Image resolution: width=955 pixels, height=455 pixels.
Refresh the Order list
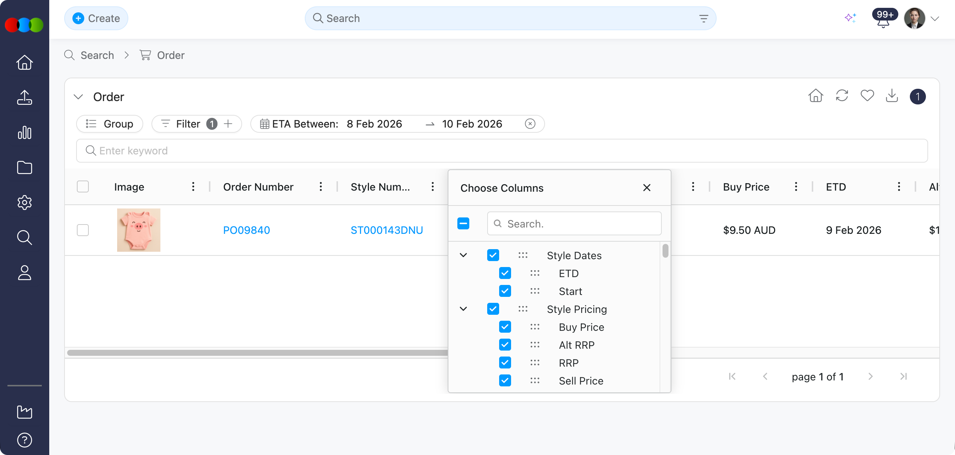pos(842,96)
